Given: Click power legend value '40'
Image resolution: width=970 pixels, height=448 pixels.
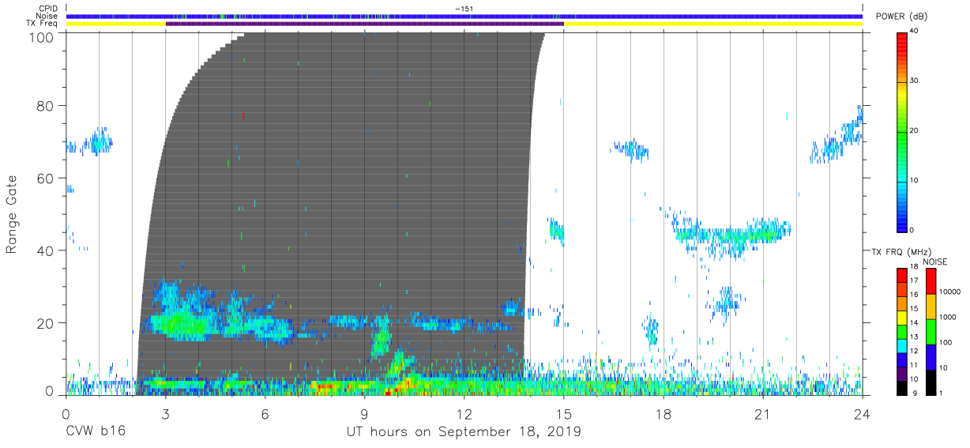Looking at the screenshot, I should 915,32.
